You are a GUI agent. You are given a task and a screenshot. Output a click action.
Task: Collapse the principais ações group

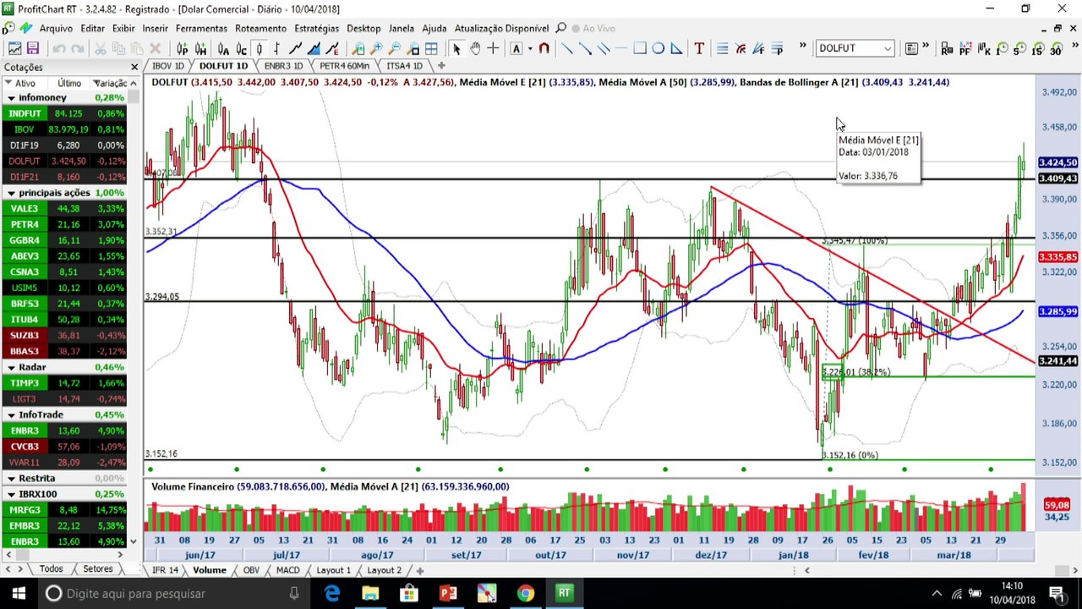point(12,193)
